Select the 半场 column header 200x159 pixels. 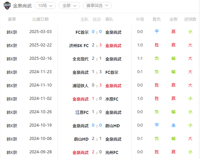pyautogui.click(x=140, y=19)
